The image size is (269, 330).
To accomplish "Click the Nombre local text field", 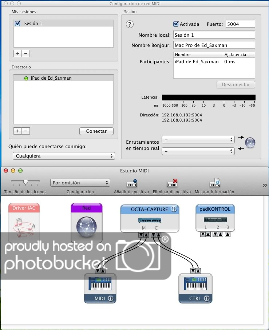I will pos(214,35).
